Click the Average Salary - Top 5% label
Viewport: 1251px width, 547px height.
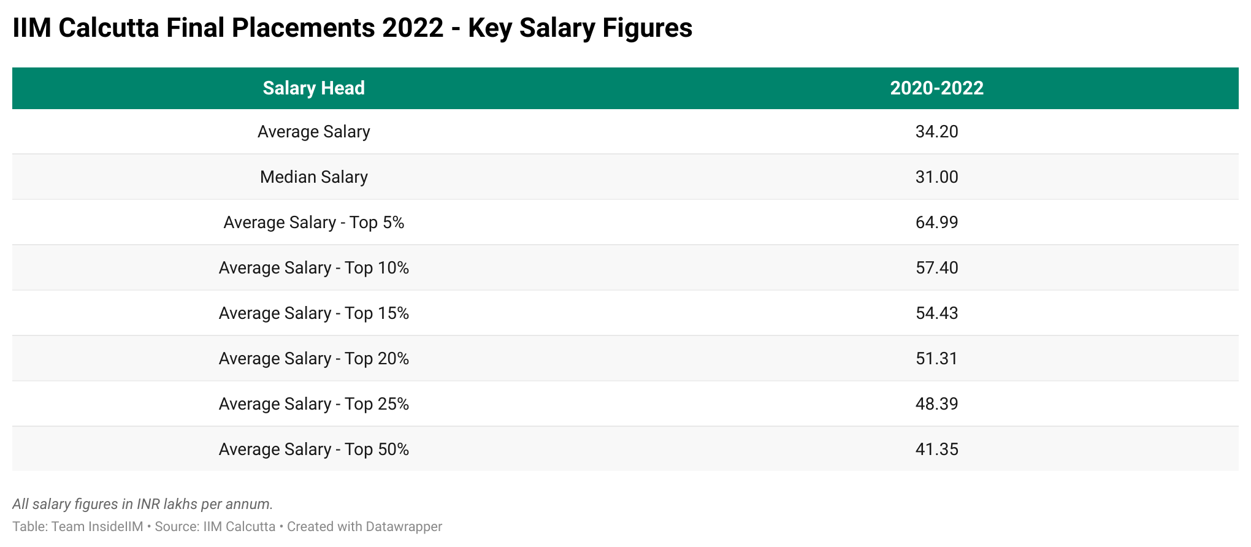[x=313, y=223]
